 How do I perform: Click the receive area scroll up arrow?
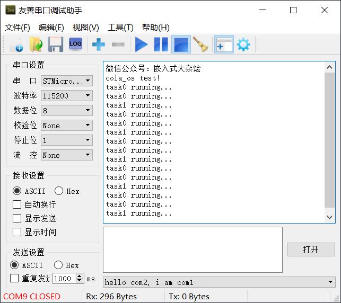329,68
